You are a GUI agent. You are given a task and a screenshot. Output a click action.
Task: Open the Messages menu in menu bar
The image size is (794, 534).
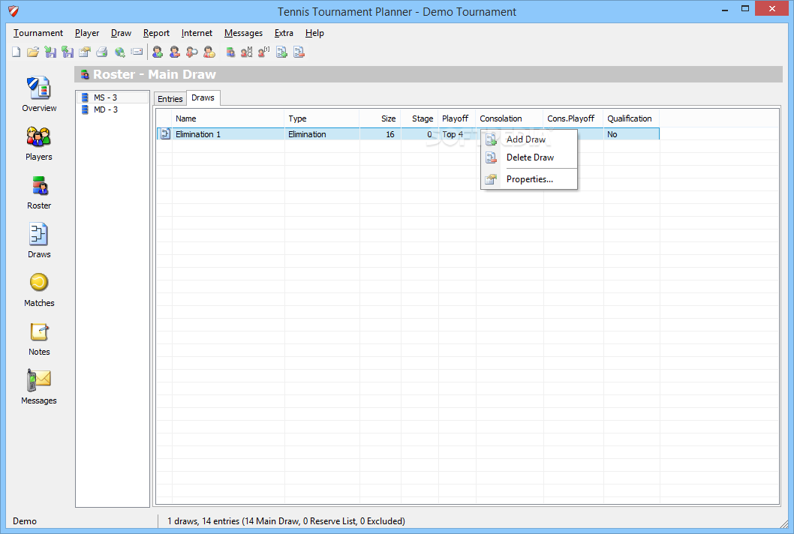[244, 33]
